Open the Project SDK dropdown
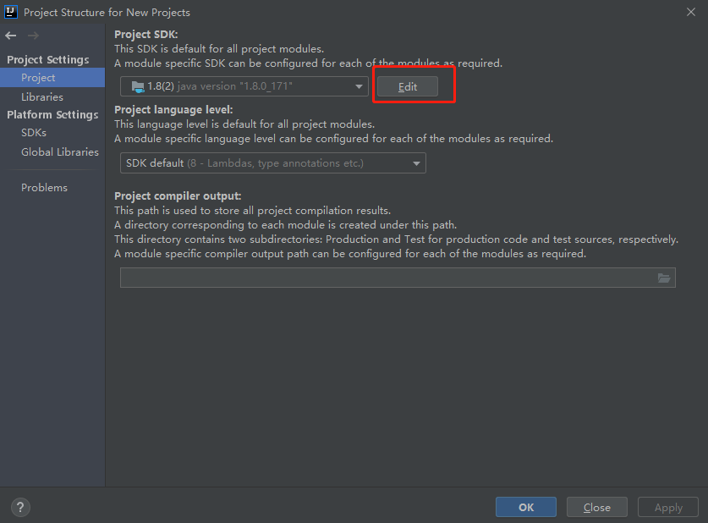This screenshot has height=523, width=708. [x=244, y=86]
